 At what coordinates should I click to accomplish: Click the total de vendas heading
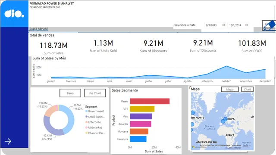point(42,35)
